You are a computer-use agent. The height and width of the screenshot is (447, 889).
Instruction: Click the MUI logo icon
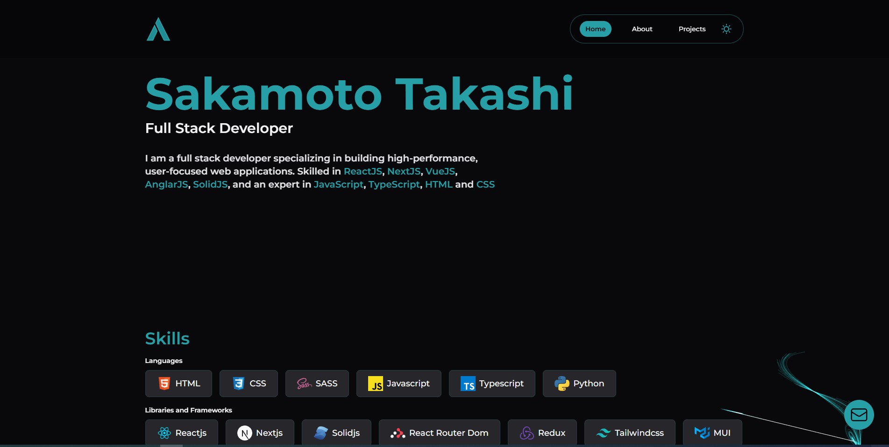click(x=702, y=433)
